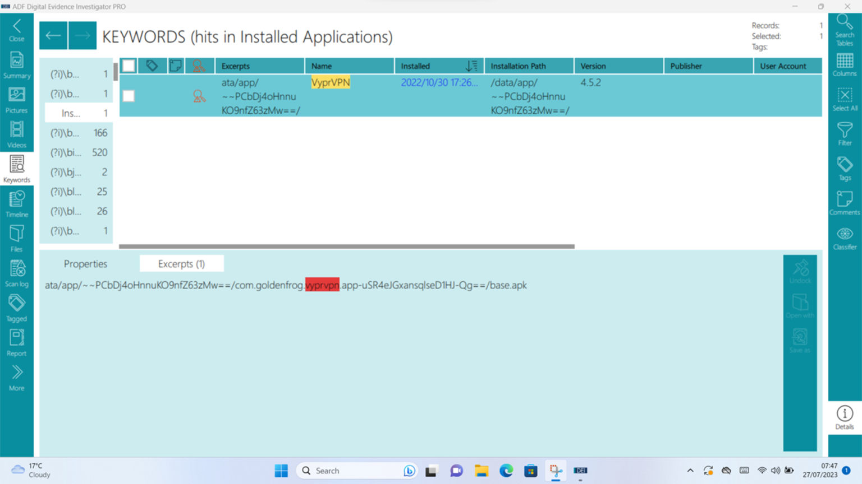Open the Classifier tool
Screen dimensions: 862x484
pos(845,239)
